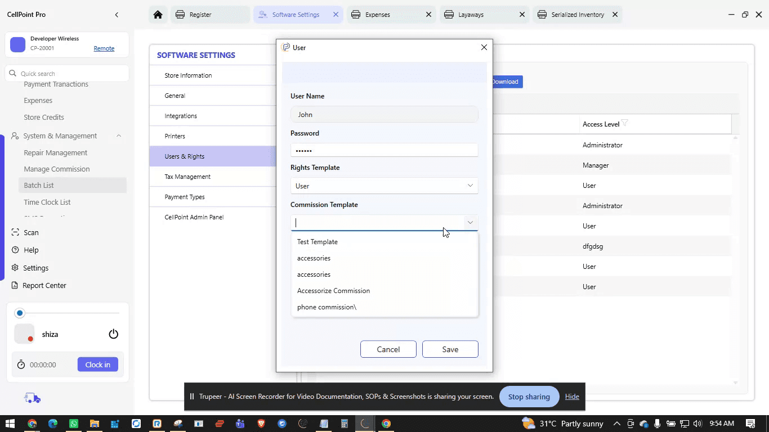Open Brave browser from the taskbar

(261, 424)
